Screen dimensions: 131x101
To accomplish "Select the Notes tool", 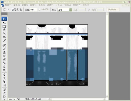I will [4, 90].
